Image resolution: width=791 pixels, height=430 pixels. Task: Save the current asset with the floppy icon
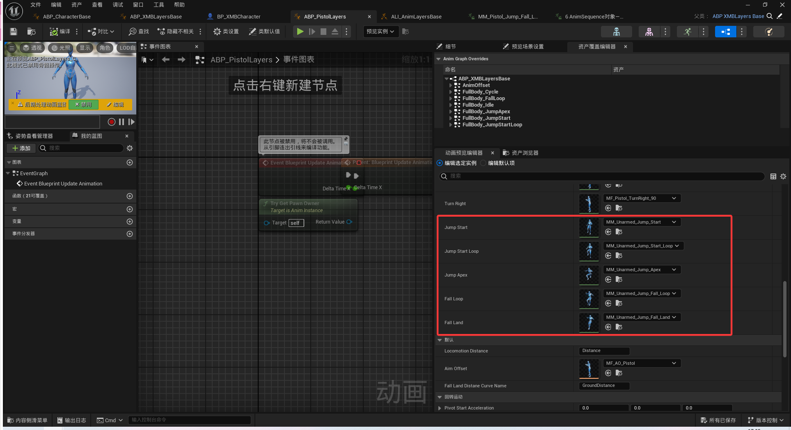tap(14, 32)
